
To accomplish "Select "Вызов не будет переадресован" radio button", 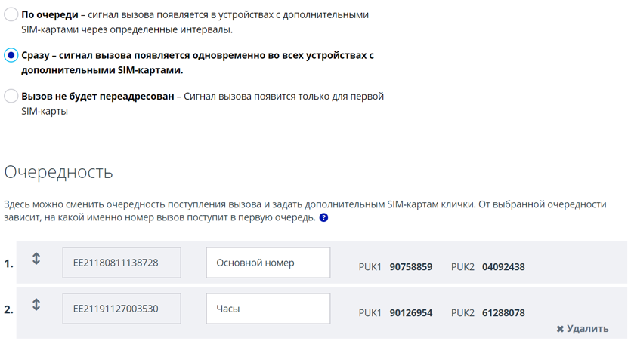I will (11, 96).
